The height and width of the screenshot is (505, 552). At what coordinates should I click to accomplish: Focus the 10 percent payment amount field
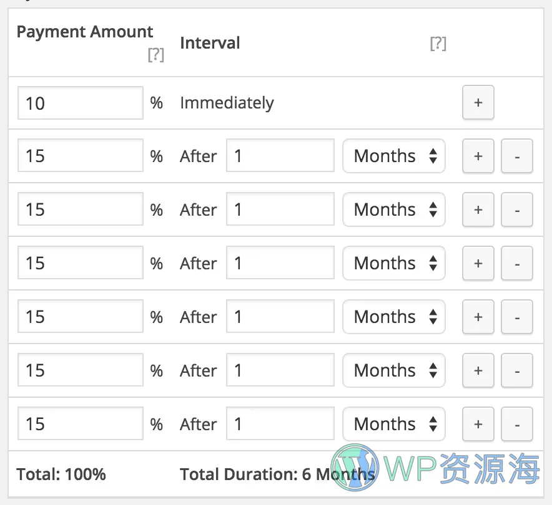click(x=81, y=103)
